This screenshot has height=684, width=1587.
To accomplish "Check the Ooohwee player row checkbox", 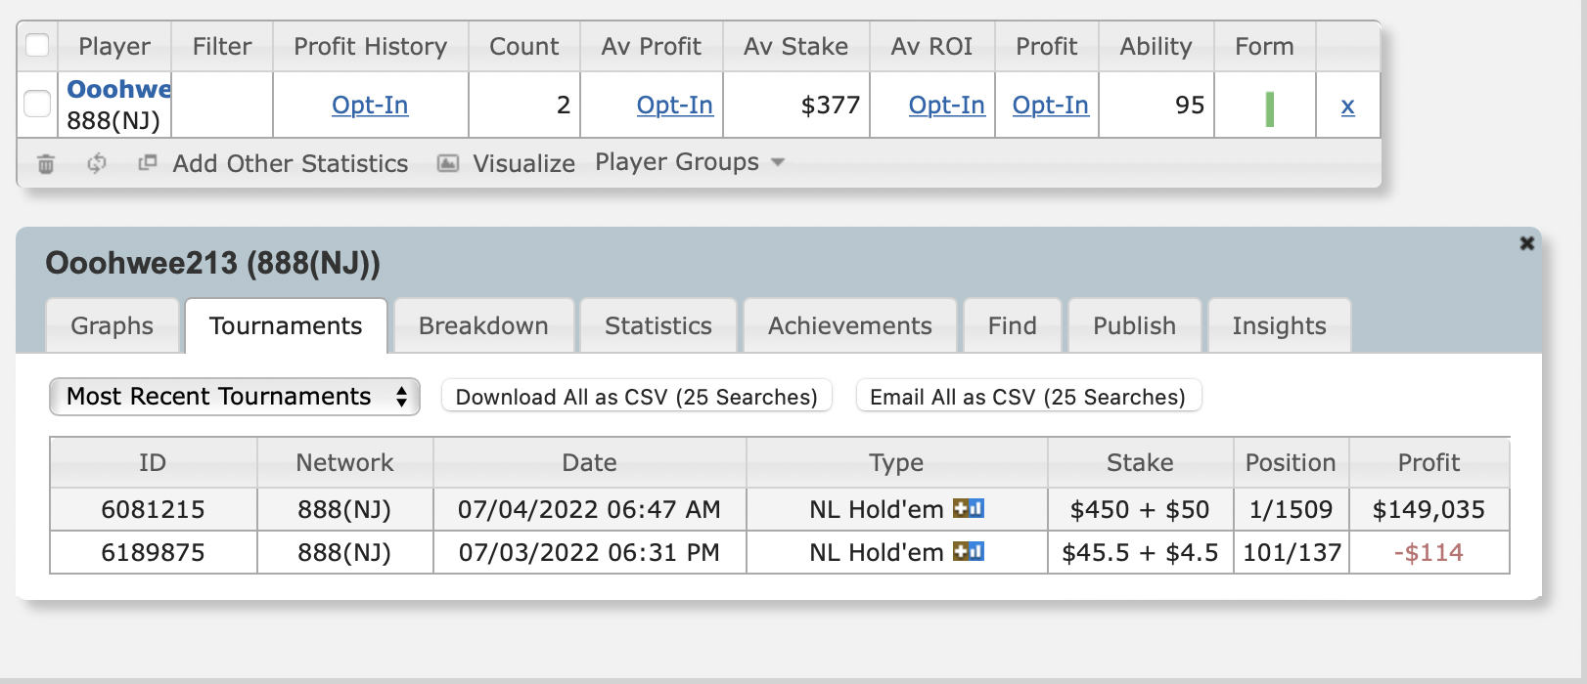I will (37, 104).
